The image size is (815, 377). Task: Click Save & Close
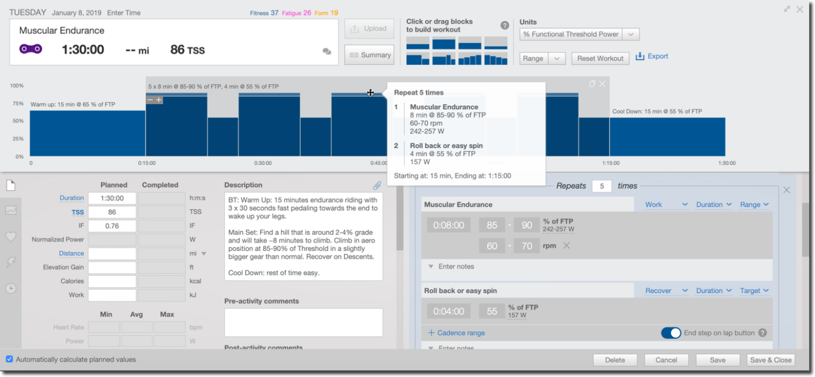click(771, 360)
